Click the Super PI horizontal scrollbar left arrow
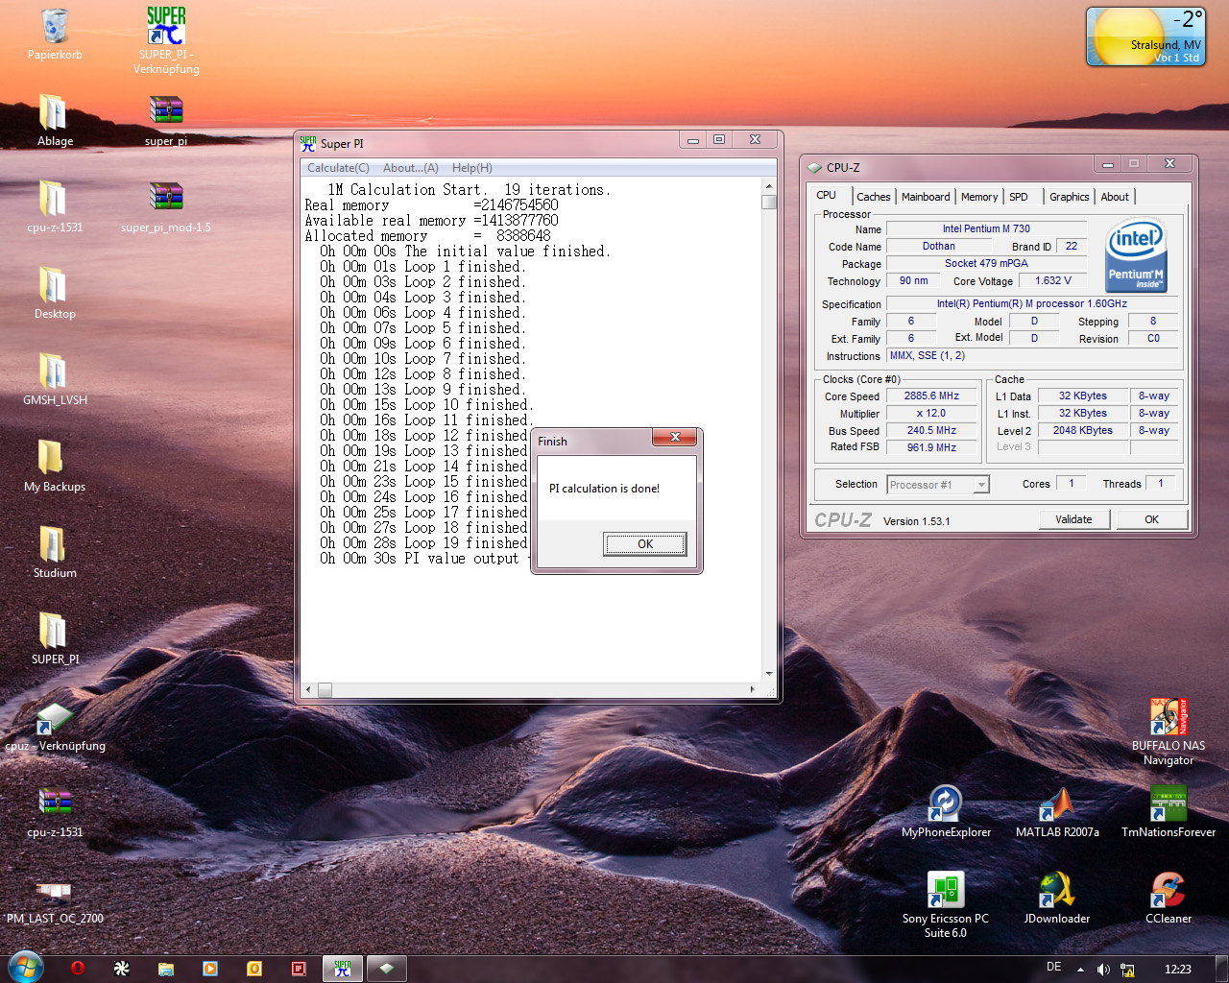The height and width of the screenshot is (983, 1229). tap(308, 689)
